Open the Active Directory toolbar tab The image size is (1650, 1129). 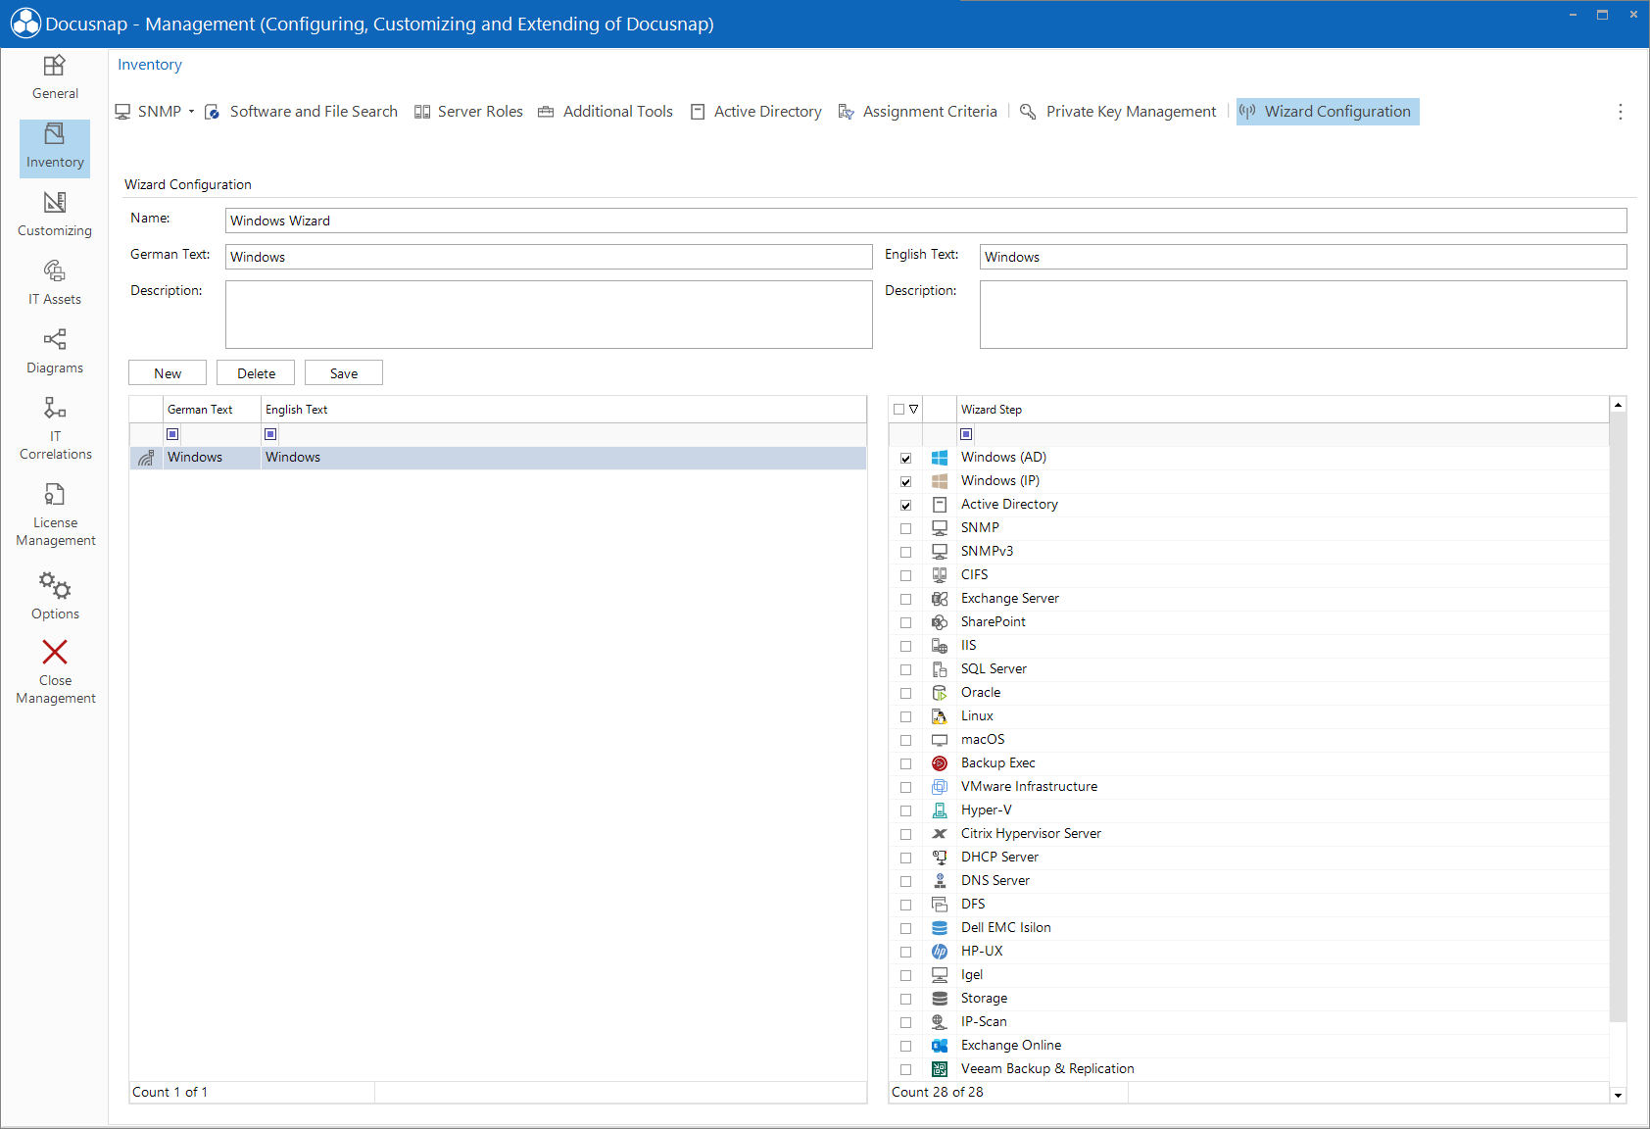click(x=756, y=112)
